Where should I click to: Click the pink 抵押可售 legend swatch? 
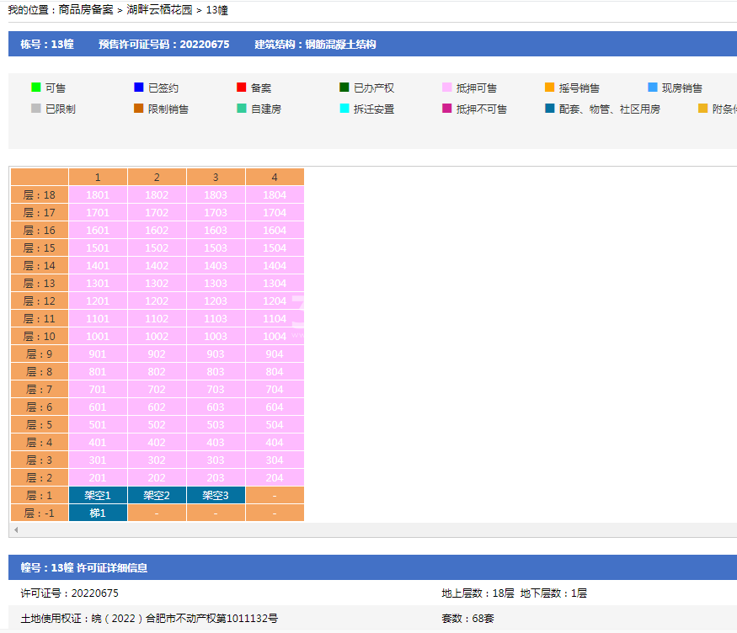447,88
